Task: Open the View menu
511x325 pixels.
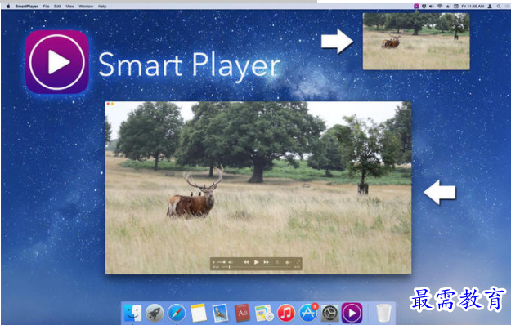Action: [x=69, y=7]
